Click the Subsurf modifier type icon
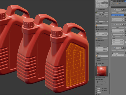This screenshot has height=95, width=126. point(115,10)
